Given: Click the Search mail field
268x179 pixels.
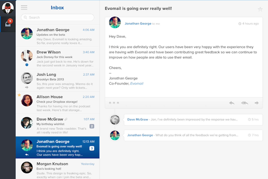Looking at the screenshot, I should (x=57, y=18).
